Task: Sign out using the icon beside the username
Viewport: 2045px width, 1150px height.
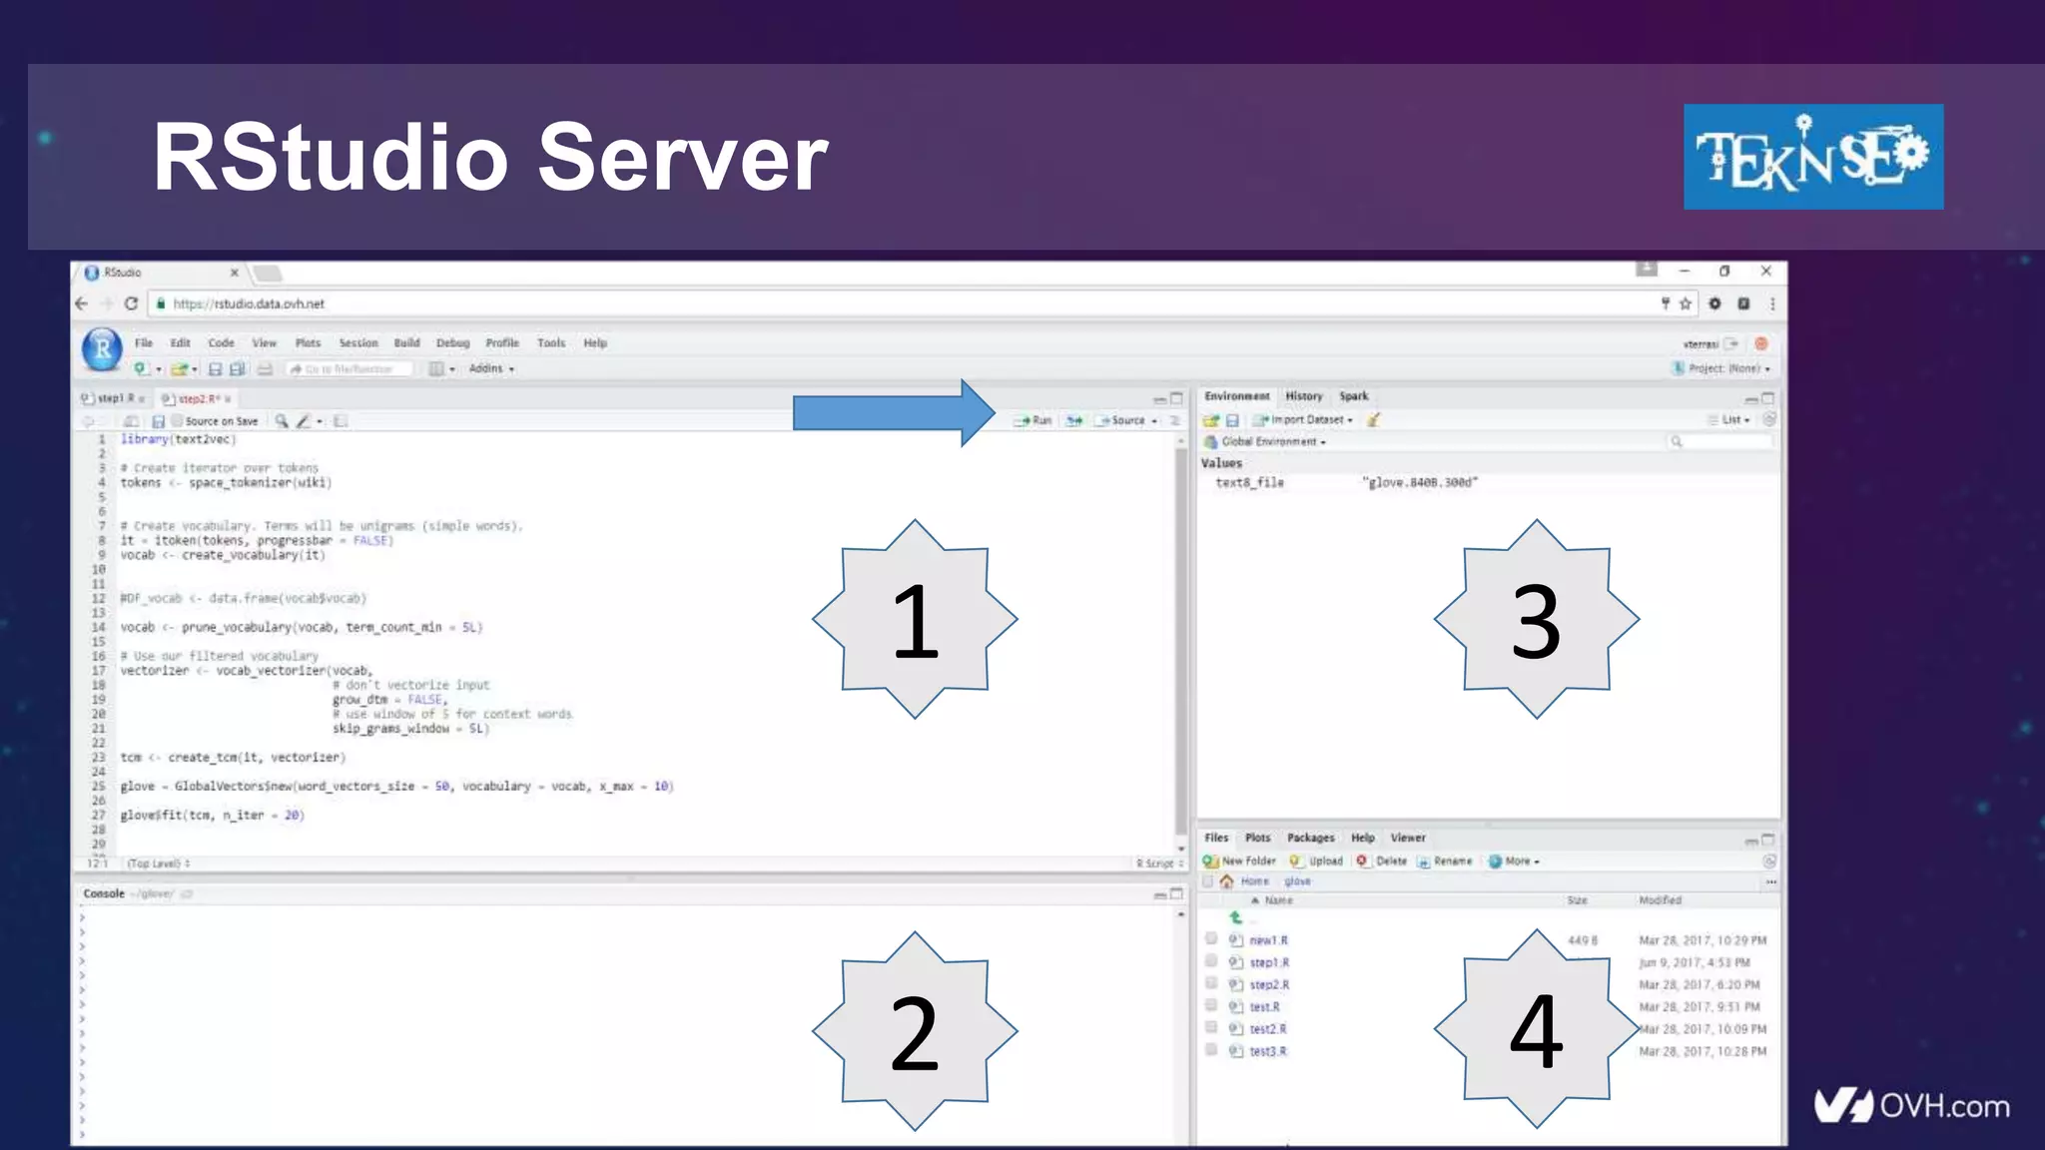Action: 1732,343
